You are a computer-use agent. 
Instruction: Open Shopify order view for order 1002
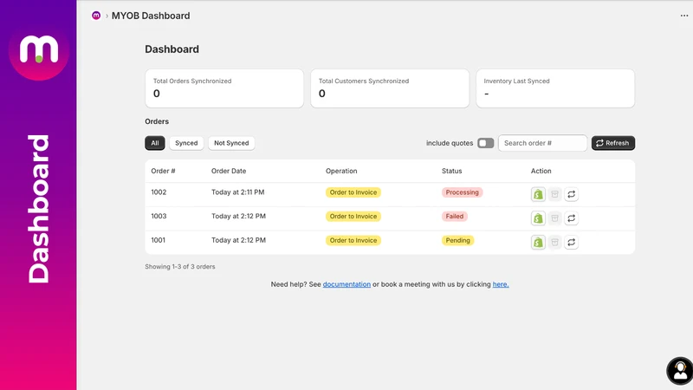538,194
